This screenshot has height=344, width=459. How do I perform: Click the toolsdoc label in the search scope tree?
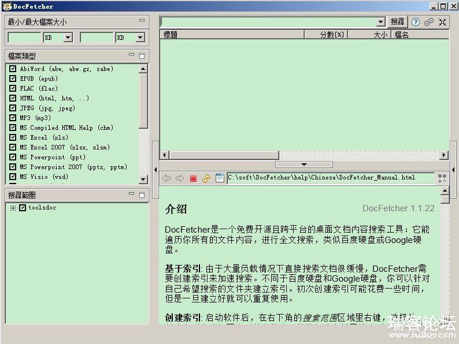tap(42, 208)
